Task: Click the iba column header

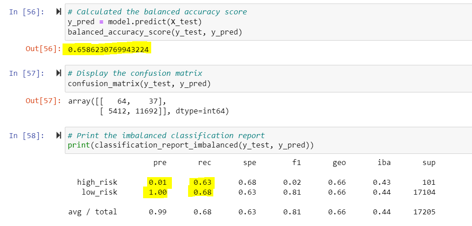Action: pos(384,163)
